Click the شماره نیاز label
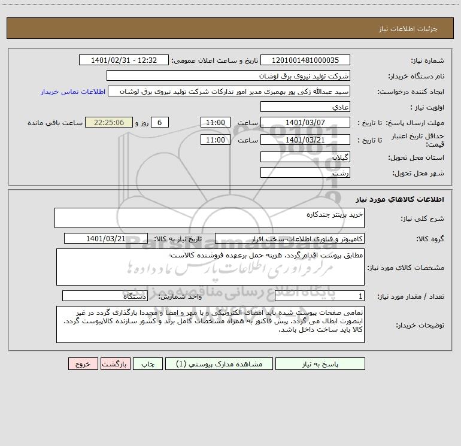461x446 pixels. click(427, 60)
